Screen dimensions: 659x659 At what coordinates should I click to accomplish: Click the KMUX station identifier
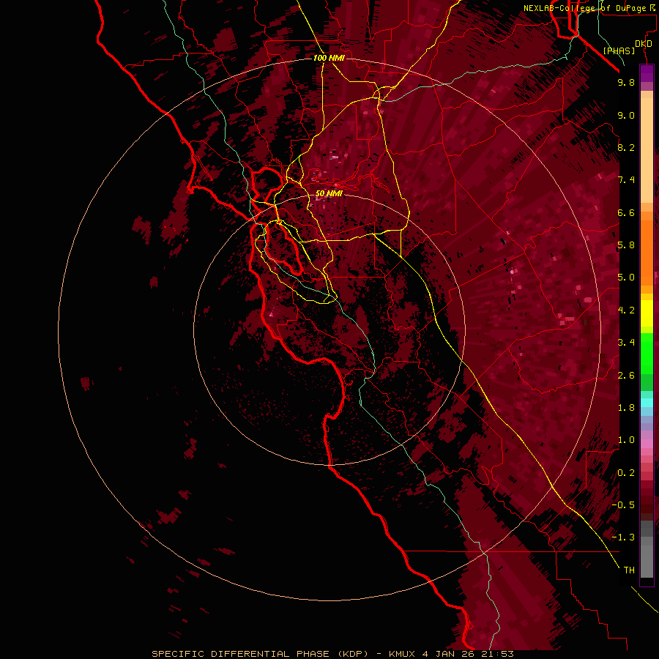(x=401, y=654)
